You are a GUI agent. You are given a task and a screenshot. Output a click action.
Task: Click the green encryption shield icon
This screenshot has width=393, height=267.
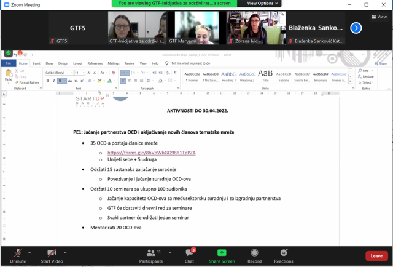tap(8, 53)
